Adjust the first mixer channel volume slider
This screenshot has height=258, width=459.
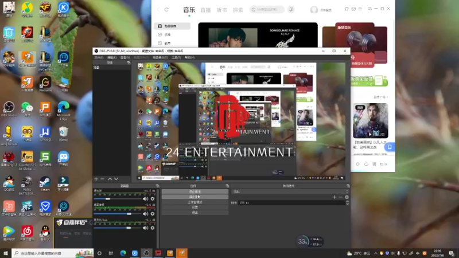point(117,199)
